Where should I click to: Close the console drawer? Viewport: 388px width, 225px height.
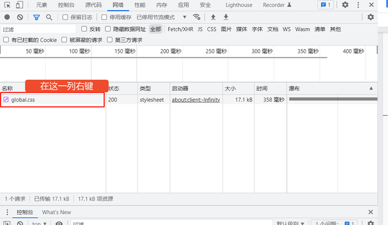click(370, 212)
